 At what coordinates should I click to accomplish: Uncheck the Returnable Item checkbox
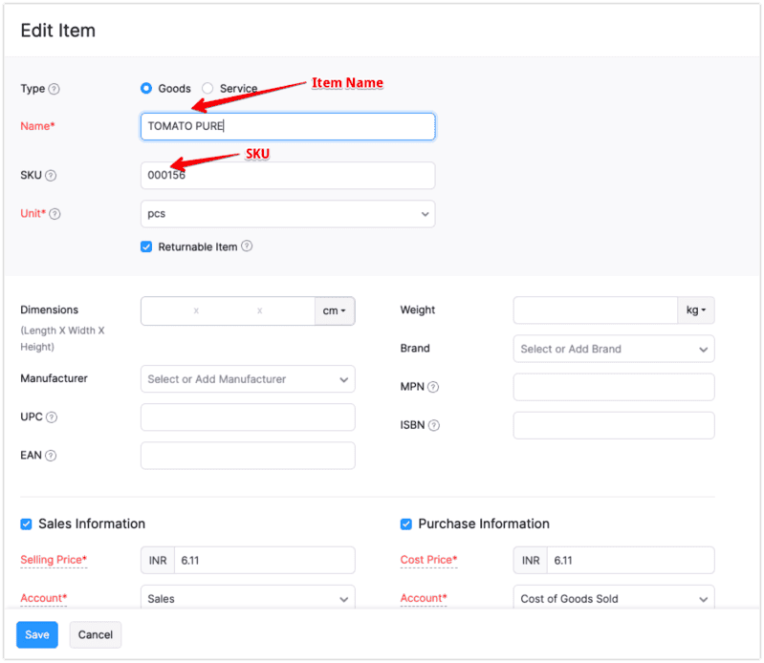point(146,246)
